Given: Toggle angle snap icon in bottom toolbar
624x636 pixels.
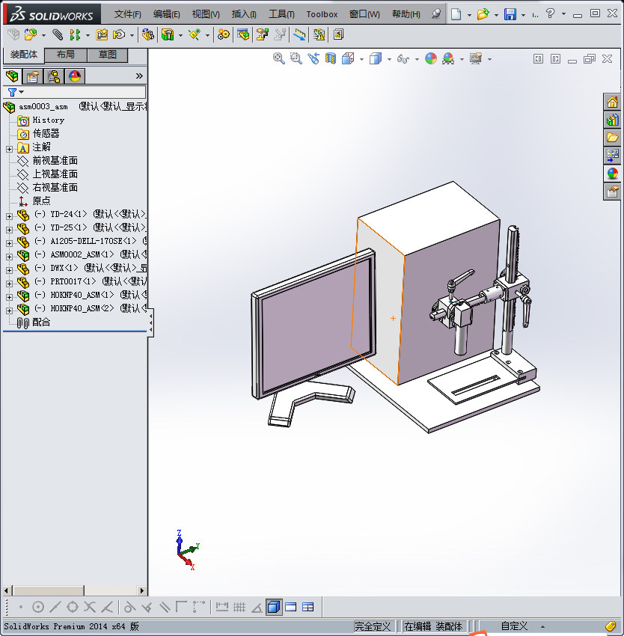Looking at the screenshot, I should [x=257, y=608].
